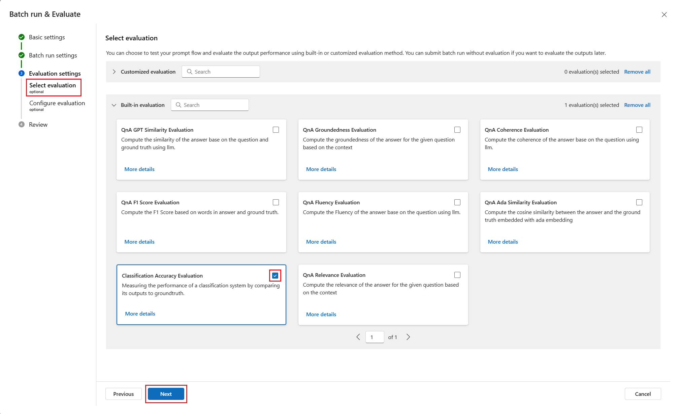Click search icon in Built-in evaluation search
The height and width of the screenshot is (414, 678).
pyautogui.click(x=179, y=105)
